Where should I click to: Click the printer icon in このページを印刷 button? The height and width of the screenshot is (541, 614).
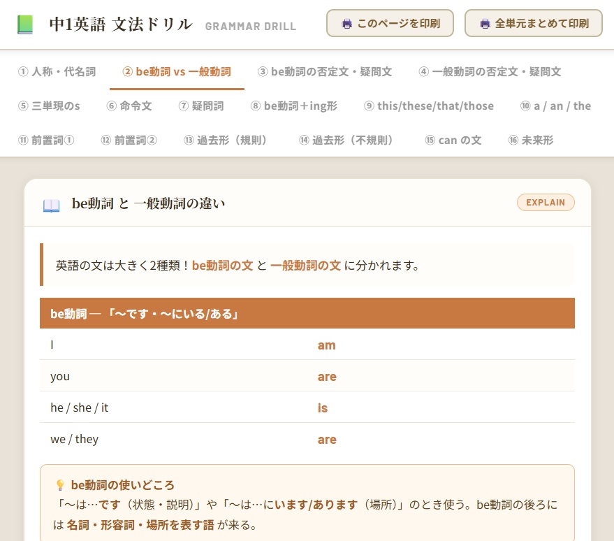346,24
